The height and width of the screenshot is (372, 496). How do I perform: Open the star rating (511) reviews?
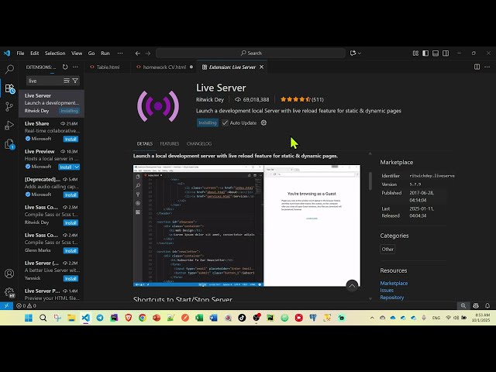301,100
